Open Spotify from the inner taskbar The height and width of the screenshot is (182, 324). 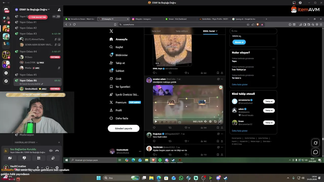pyautogui.click(x=160, y=160)
